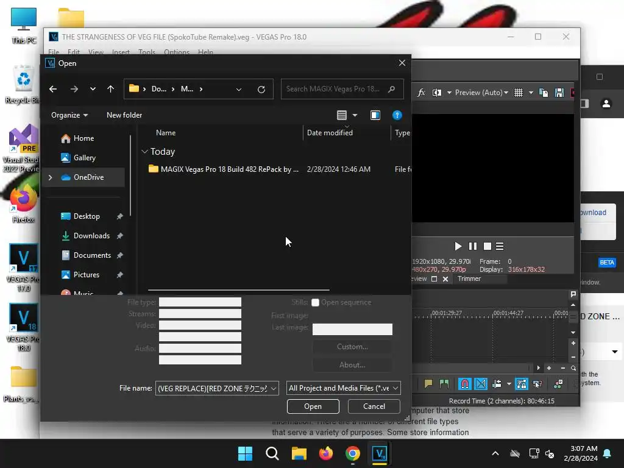Viewport: 624px width, 468px height.
Task: Switch to the Trimmer tab
Action: (469, 278)
